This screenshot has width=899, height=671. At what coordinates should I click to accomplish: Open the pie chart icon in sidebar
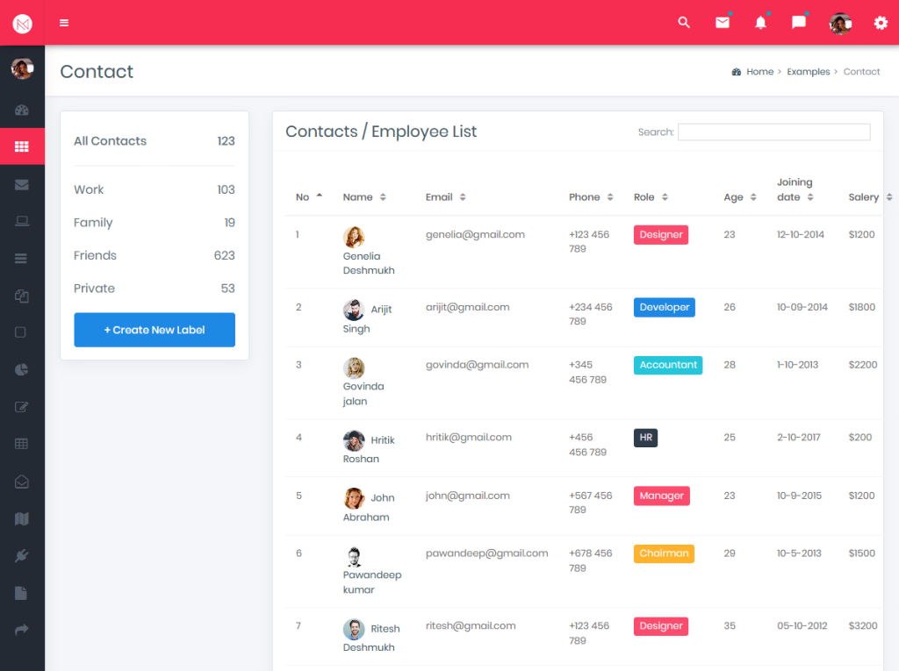pos(22,369)
